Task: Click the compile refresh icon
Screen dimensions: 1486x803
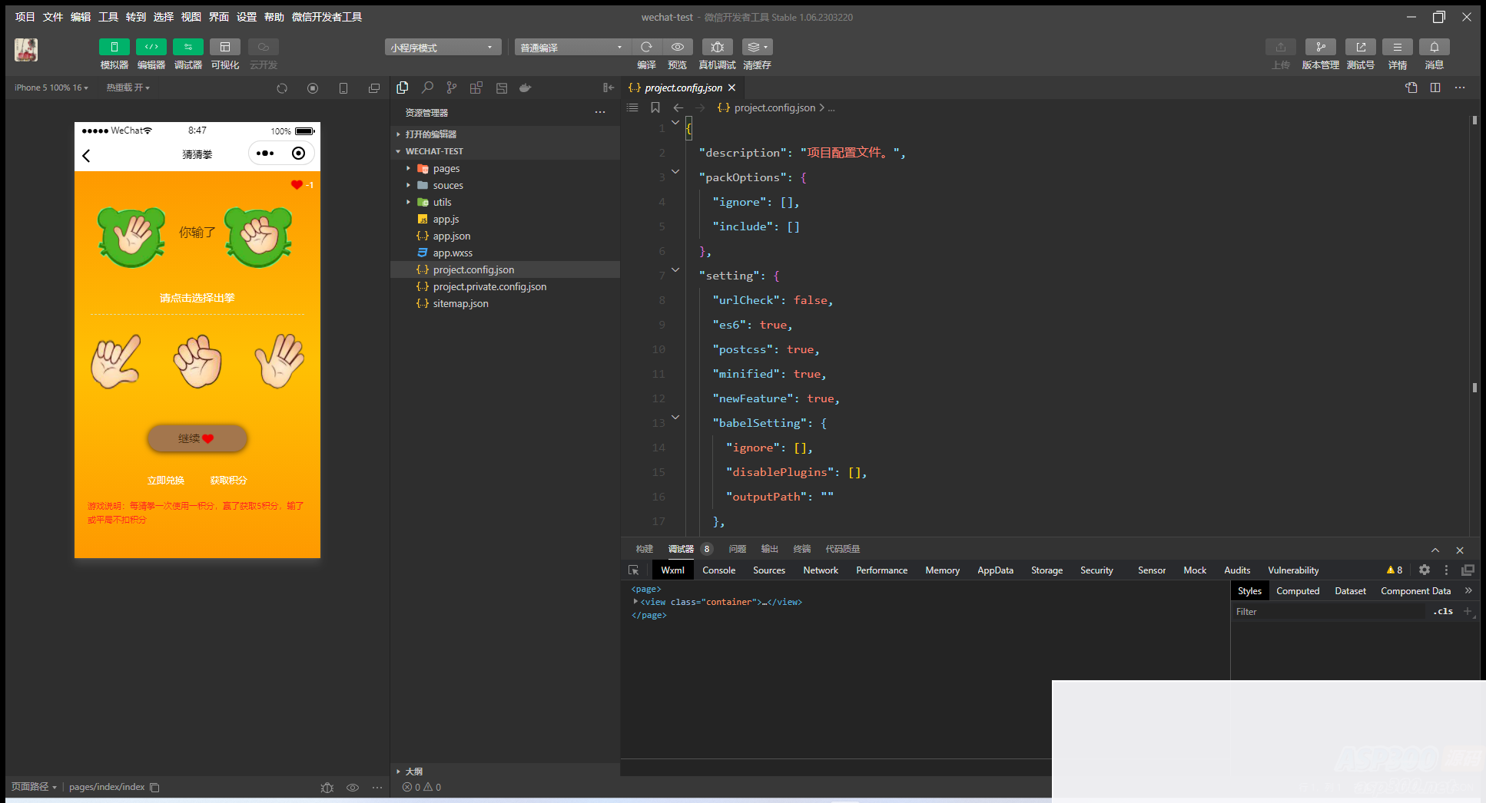Action: point(646,48)
